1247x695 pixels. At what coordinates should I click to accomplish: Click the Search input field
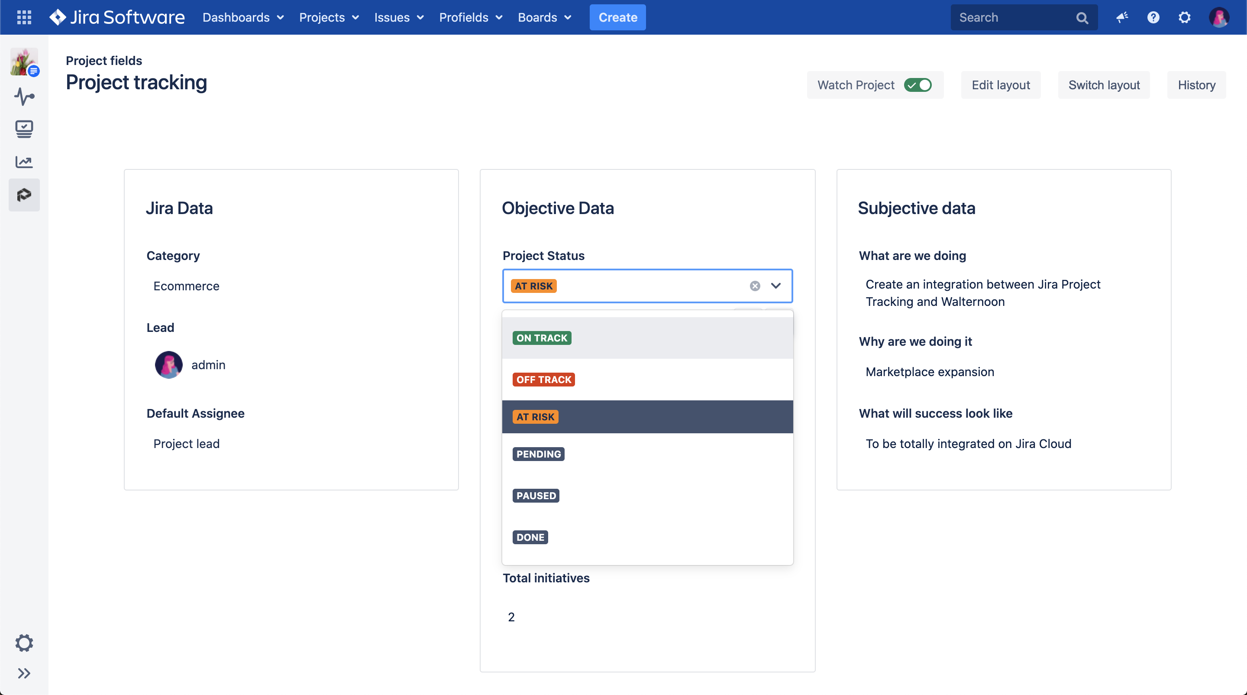[x=1012, y=17]
